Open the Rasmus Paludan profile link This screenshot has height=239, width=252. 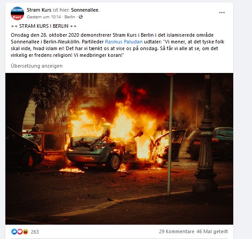point(124,42)
